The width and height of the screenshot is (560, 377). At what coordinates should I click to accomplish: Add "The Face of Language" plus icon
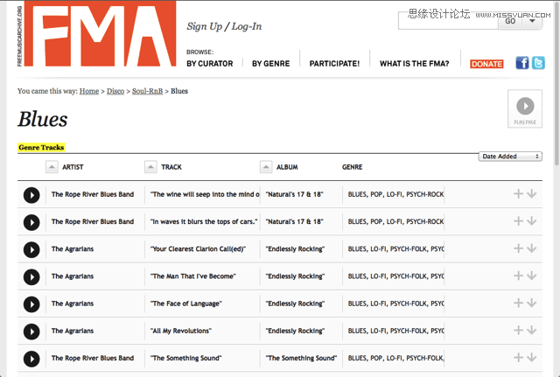[x=518, y=303]
